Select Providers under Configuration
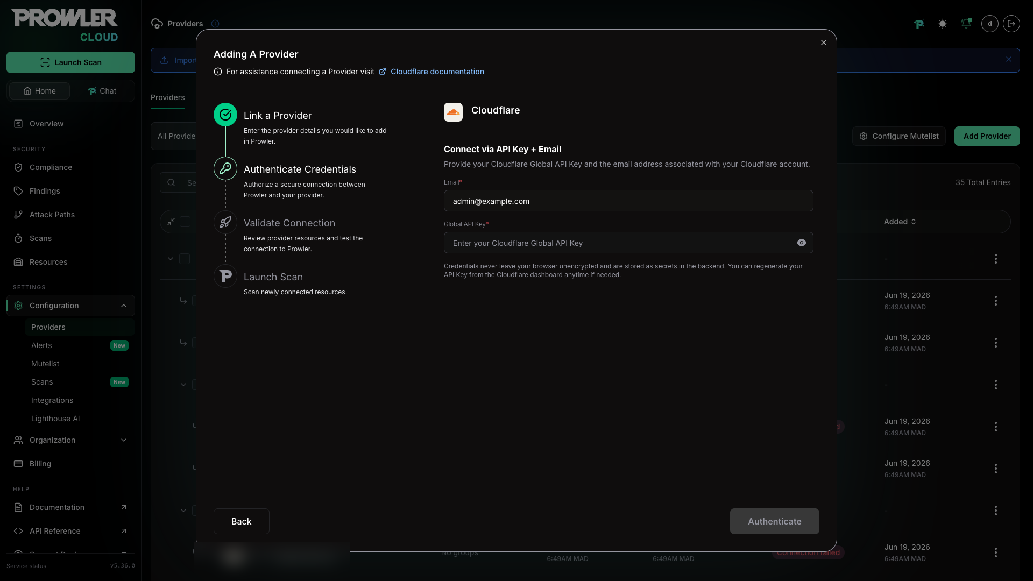The height and width of the screenshot is (581, 1033). click(x=80, y=327)
